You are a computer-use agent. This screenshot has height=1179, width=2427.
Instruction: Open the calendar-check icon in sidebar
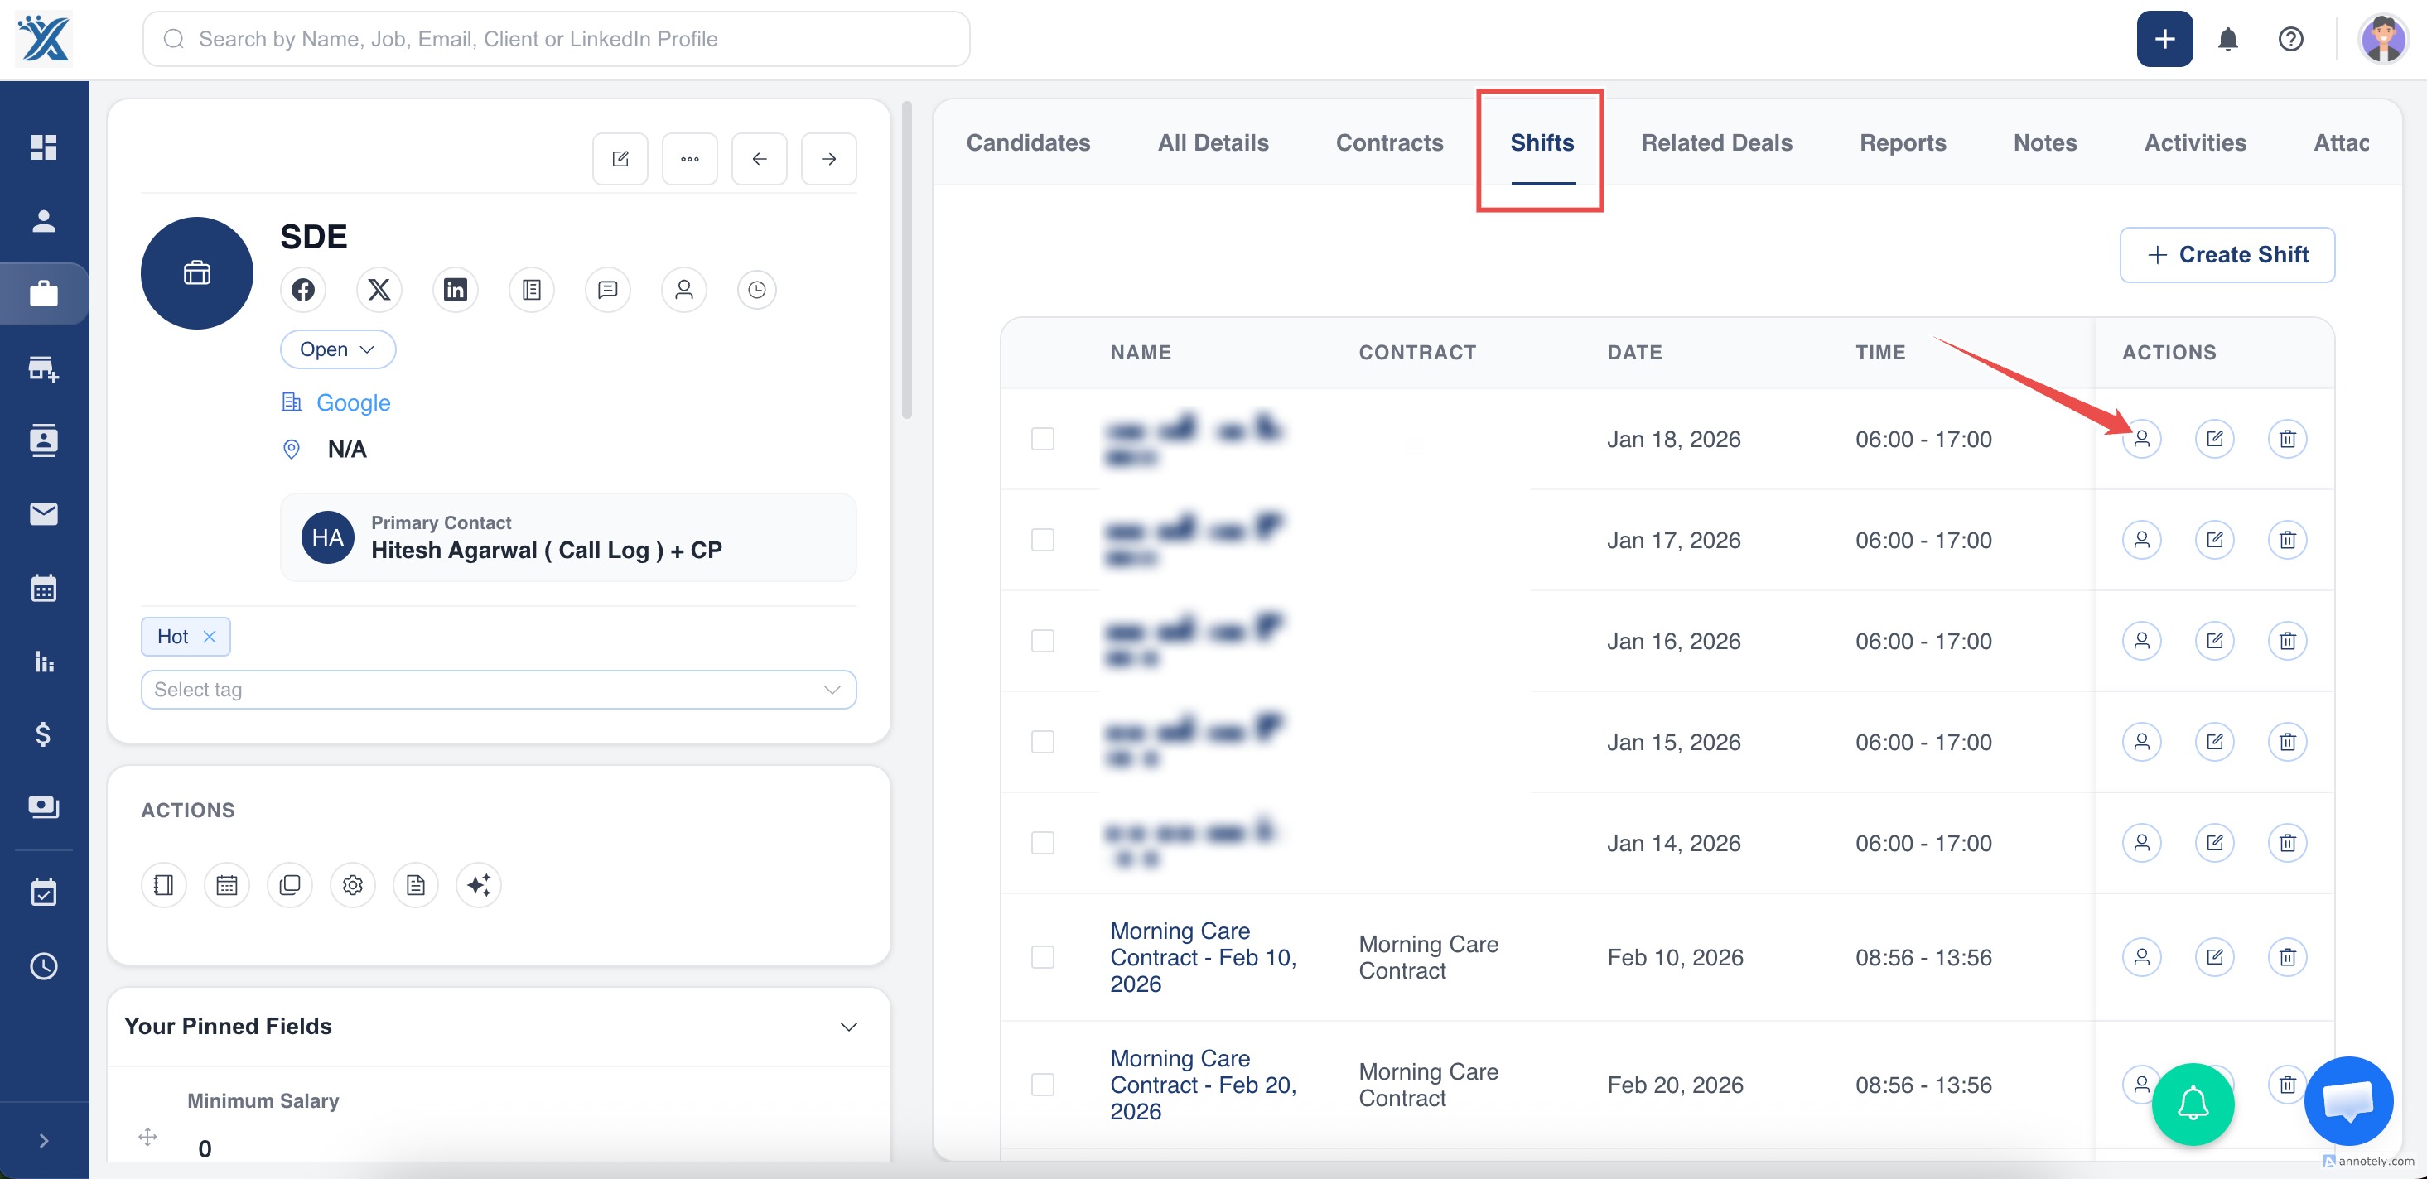43,892
